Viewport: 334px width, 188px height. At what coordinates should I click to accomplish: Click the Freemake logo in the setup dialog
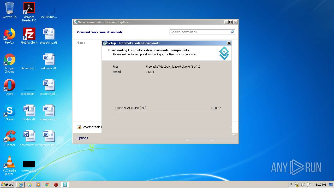coord(224,53)
